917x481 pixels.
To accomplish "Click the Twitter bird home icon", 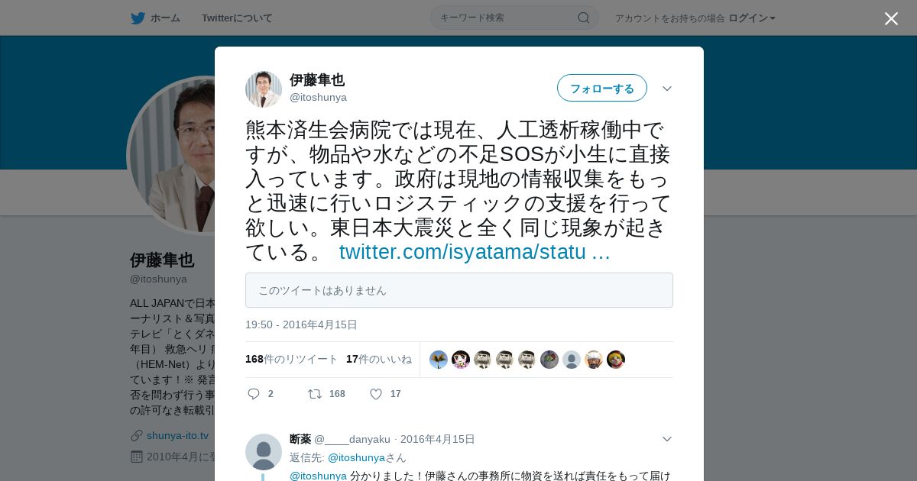I will [138, 18].
